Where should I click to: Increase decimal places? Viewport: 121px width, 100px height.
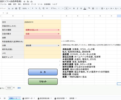pyautogui.click(x=43, y=8)
